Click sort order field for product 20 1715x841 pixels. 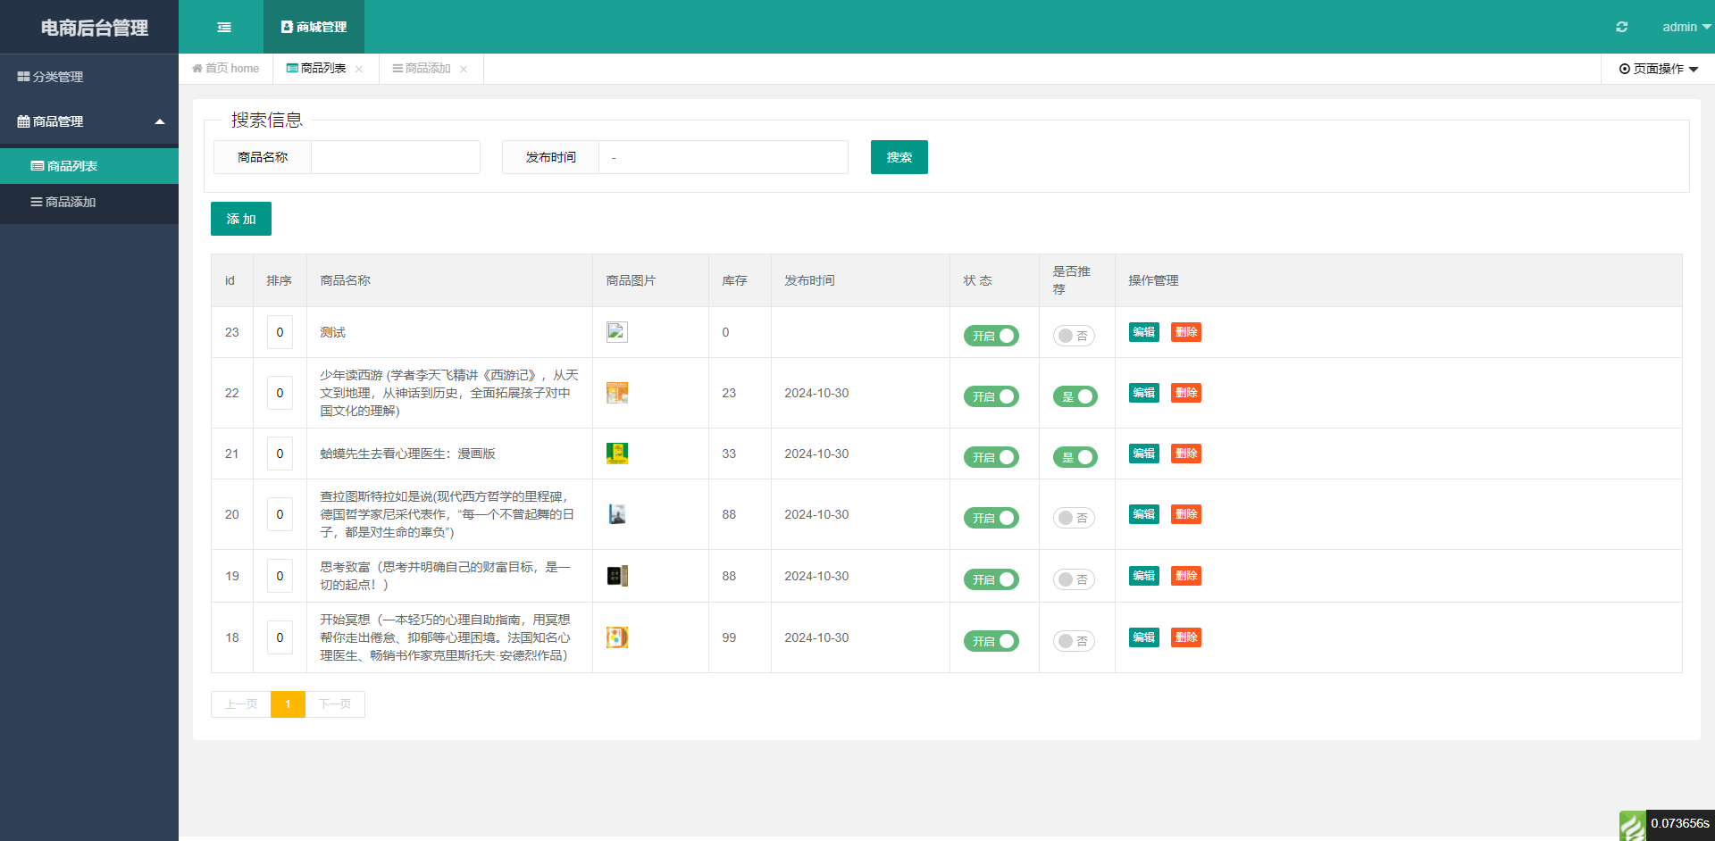(280, 514)
